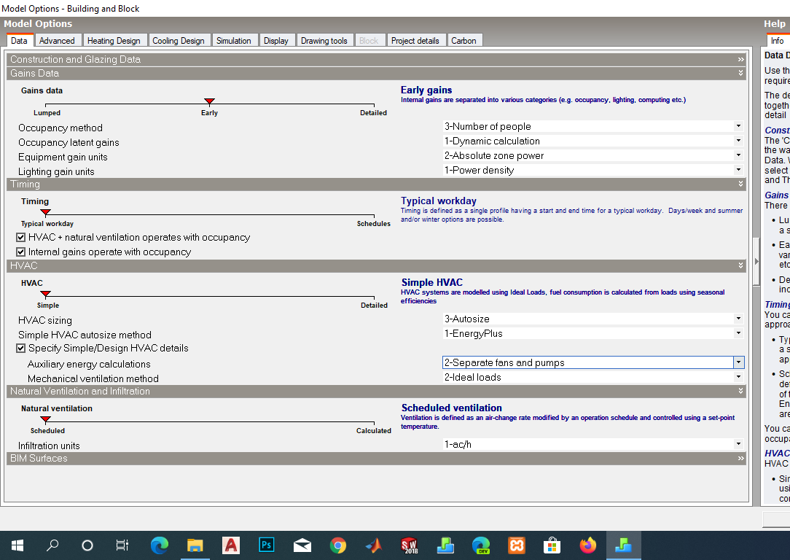
Task: Open the Microsoft Store taskbar icon
Action: (552, 545)
